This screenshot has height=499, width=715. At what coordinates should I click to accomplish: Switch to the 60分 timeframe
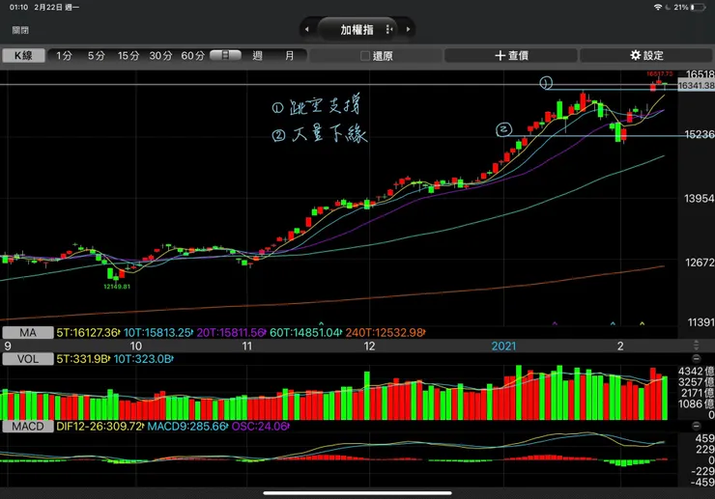click(192, 56)
